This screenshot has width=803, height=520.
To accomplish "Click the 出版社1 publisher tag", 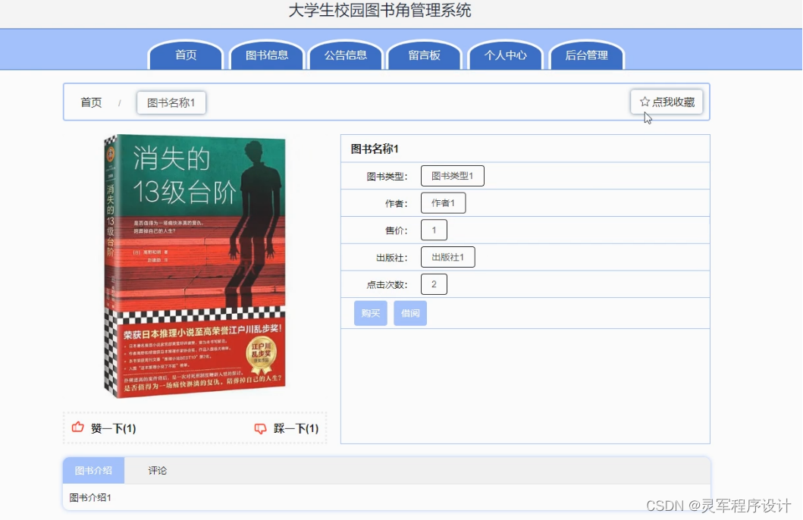I will click(x=447, y=256).
